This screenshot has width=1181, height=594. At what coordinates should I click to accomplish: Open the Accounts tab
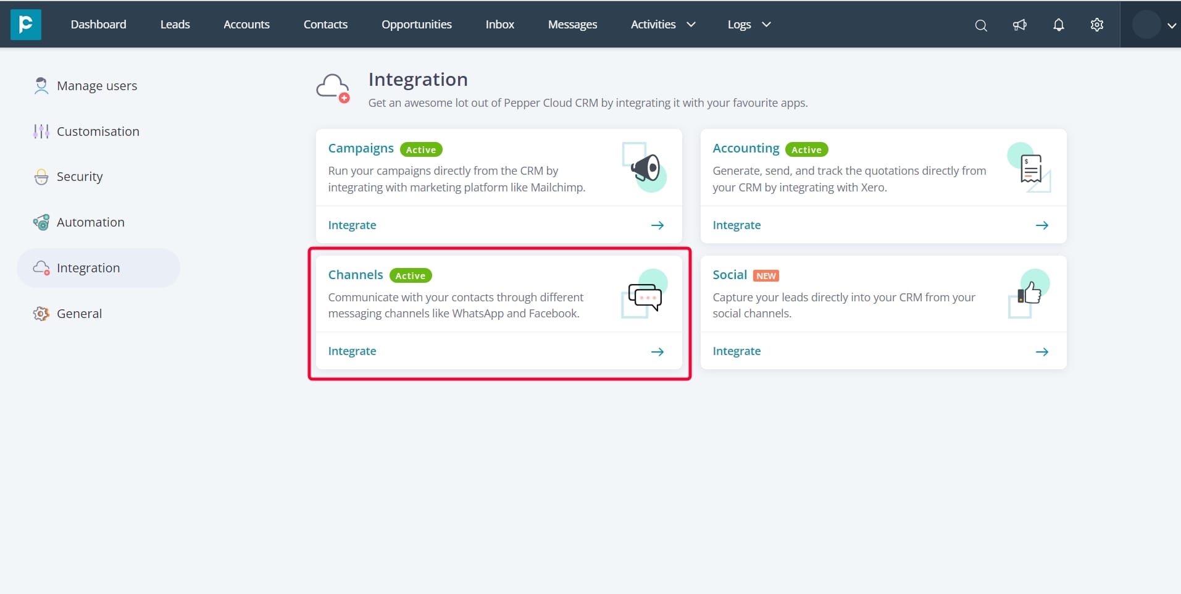coord(247,24)
